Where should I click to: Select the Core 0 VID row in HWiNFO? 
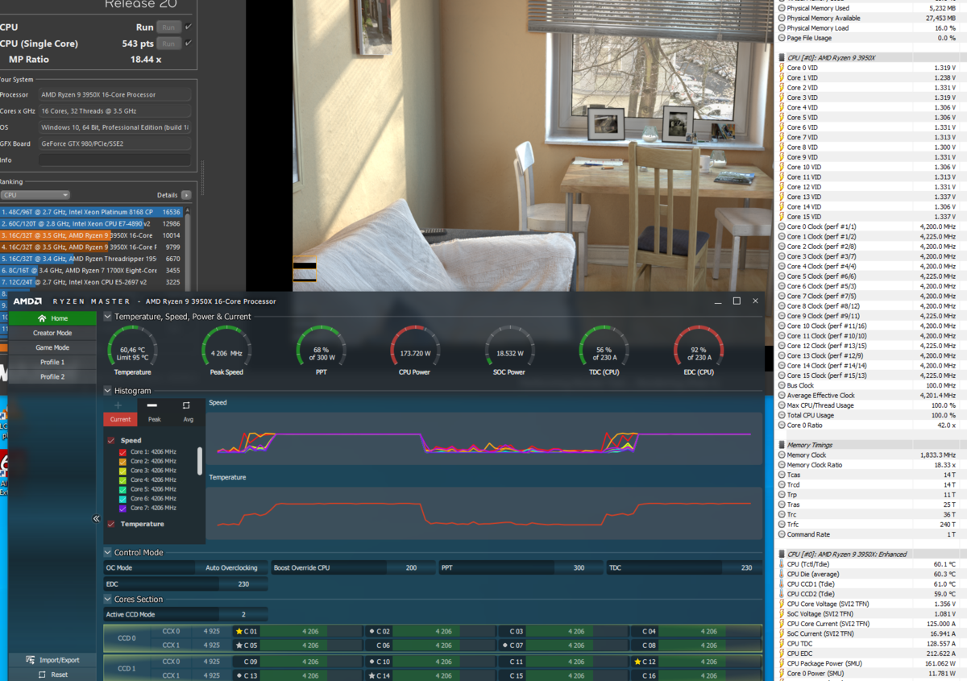coord(872,68)
